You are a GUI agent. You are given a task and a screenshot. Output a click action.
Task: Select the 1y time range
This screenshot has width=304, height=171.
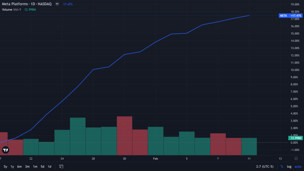click(x=12, y=167)
